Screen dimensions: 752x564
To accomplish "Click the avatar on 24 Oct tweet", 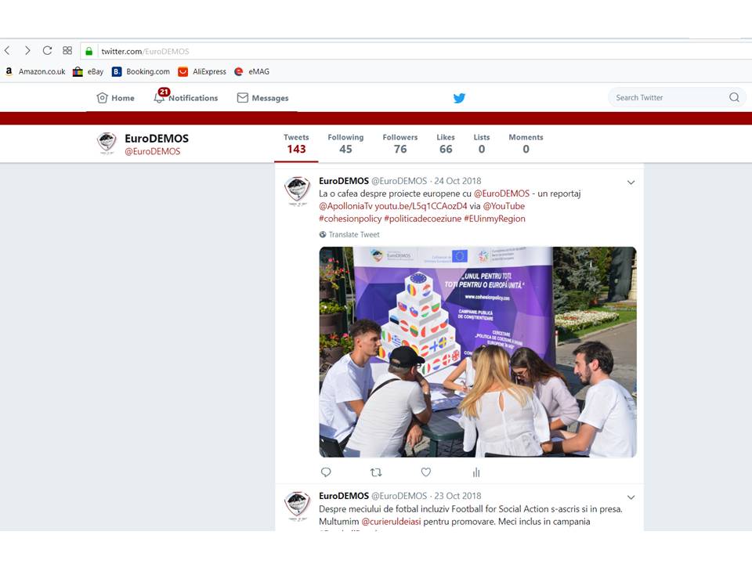I will [298, 190].
